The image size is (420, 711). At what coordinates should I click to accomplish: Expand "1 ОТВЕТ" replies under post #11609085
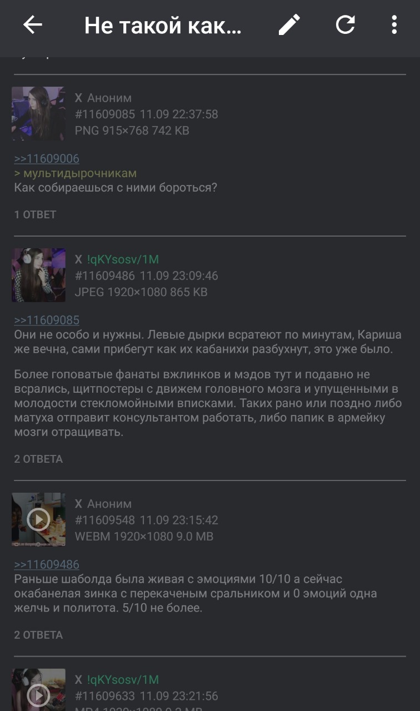pyautogui.click(x=35, y=214)
